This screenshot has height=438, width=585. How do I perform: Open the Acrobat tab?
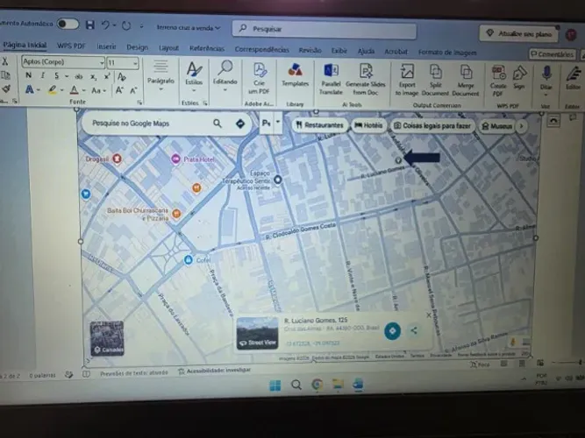tap(396, 52)
